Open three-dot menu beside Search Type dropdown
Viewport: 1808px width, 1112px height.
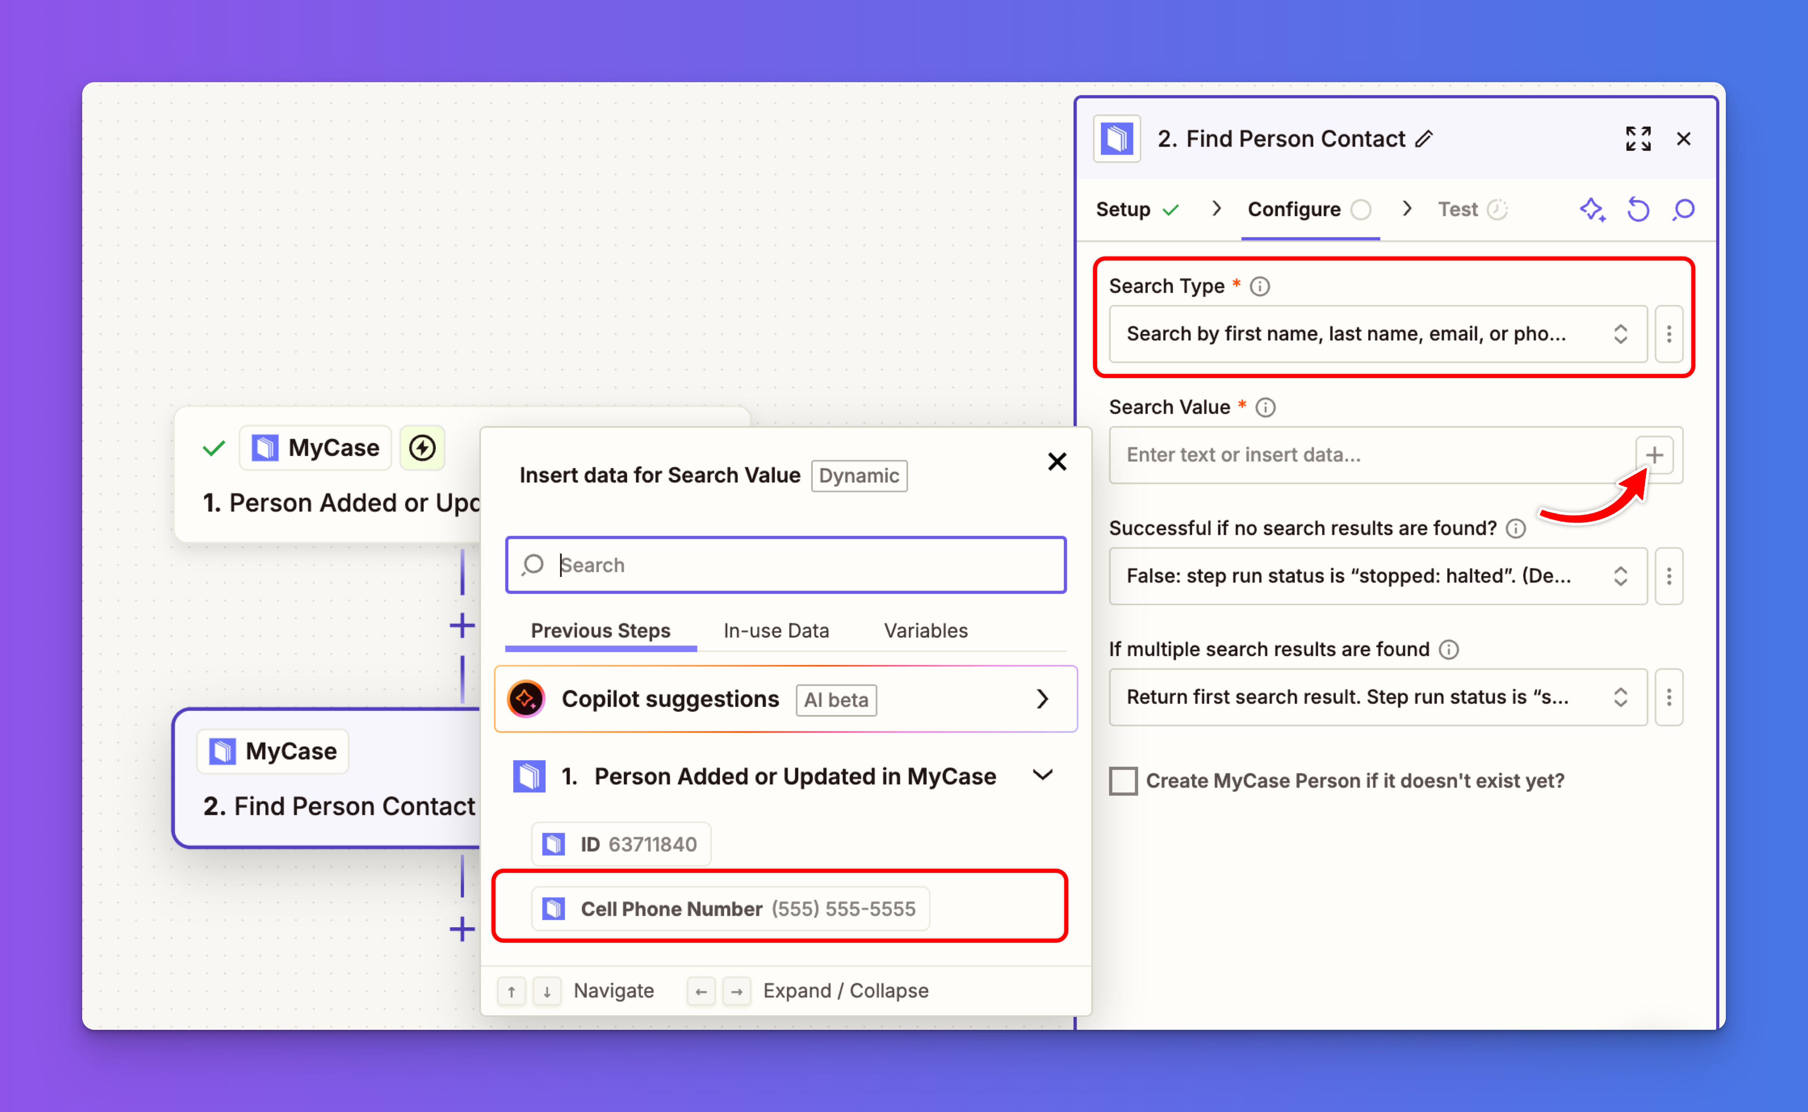pos(1668,334)
